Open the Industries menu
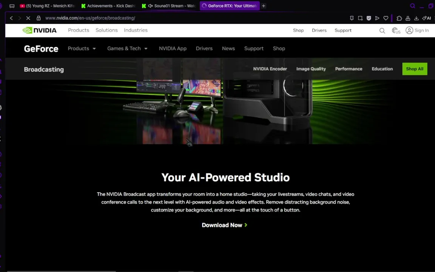 pos(136,30)
